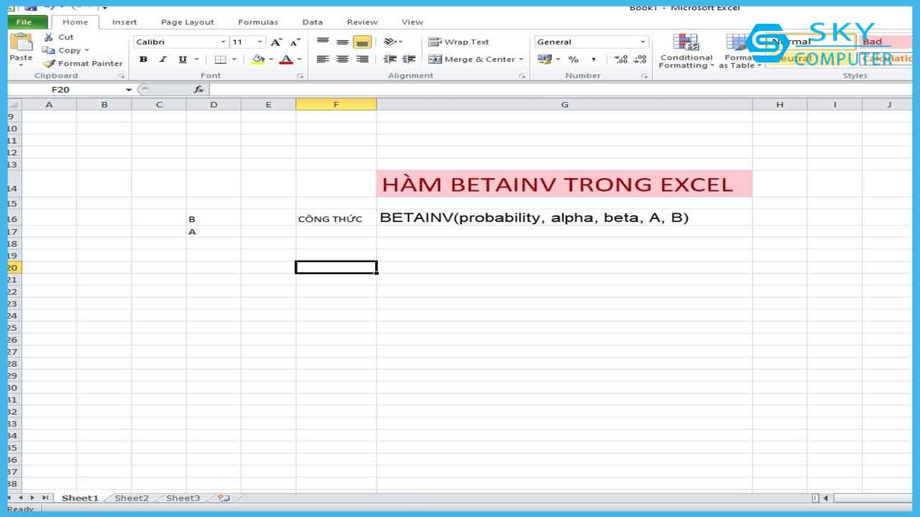Image resolution: width=920 pixels, height=517 pixels.
Task: Switch to the Sheet3 tab
Action: click(x=183, y=498)
